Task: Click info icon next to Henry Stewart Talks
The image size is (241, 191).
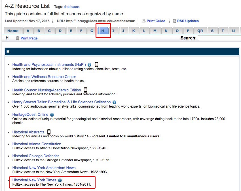Action: point(114,102)
